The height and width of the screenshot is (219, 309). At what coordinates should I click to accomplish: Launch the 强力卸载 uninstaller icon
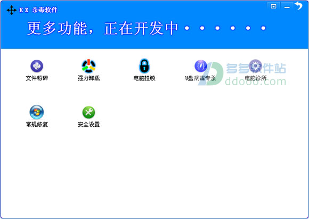[88, 66]
